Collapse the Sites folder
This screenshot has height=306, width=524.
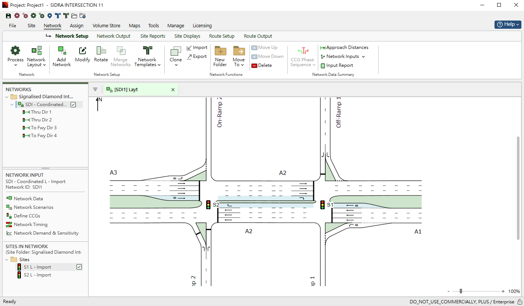click(x=7, y=260)
